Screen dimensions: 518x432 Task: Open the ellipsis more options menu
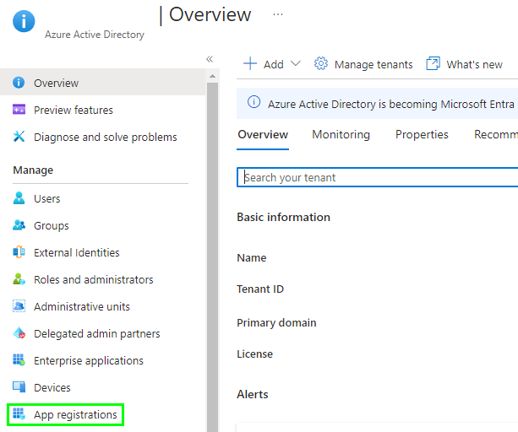tap(278, 14)
